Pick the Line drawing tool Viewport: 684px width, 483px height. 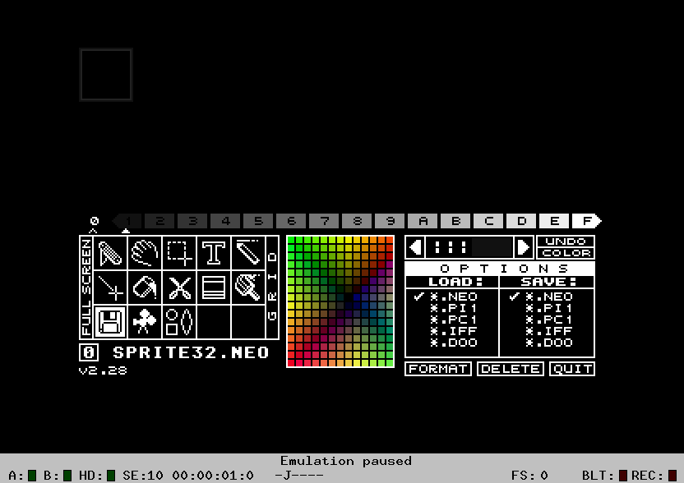point(110,287)
